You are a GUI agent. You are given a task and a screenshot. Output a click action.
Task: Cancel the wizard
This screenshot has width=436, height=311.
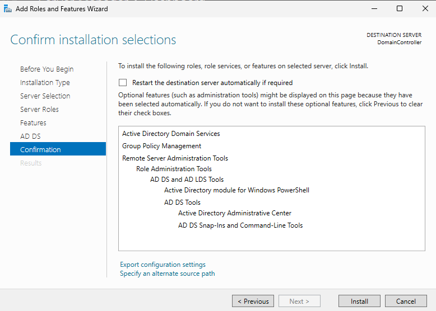click(406, 301)
